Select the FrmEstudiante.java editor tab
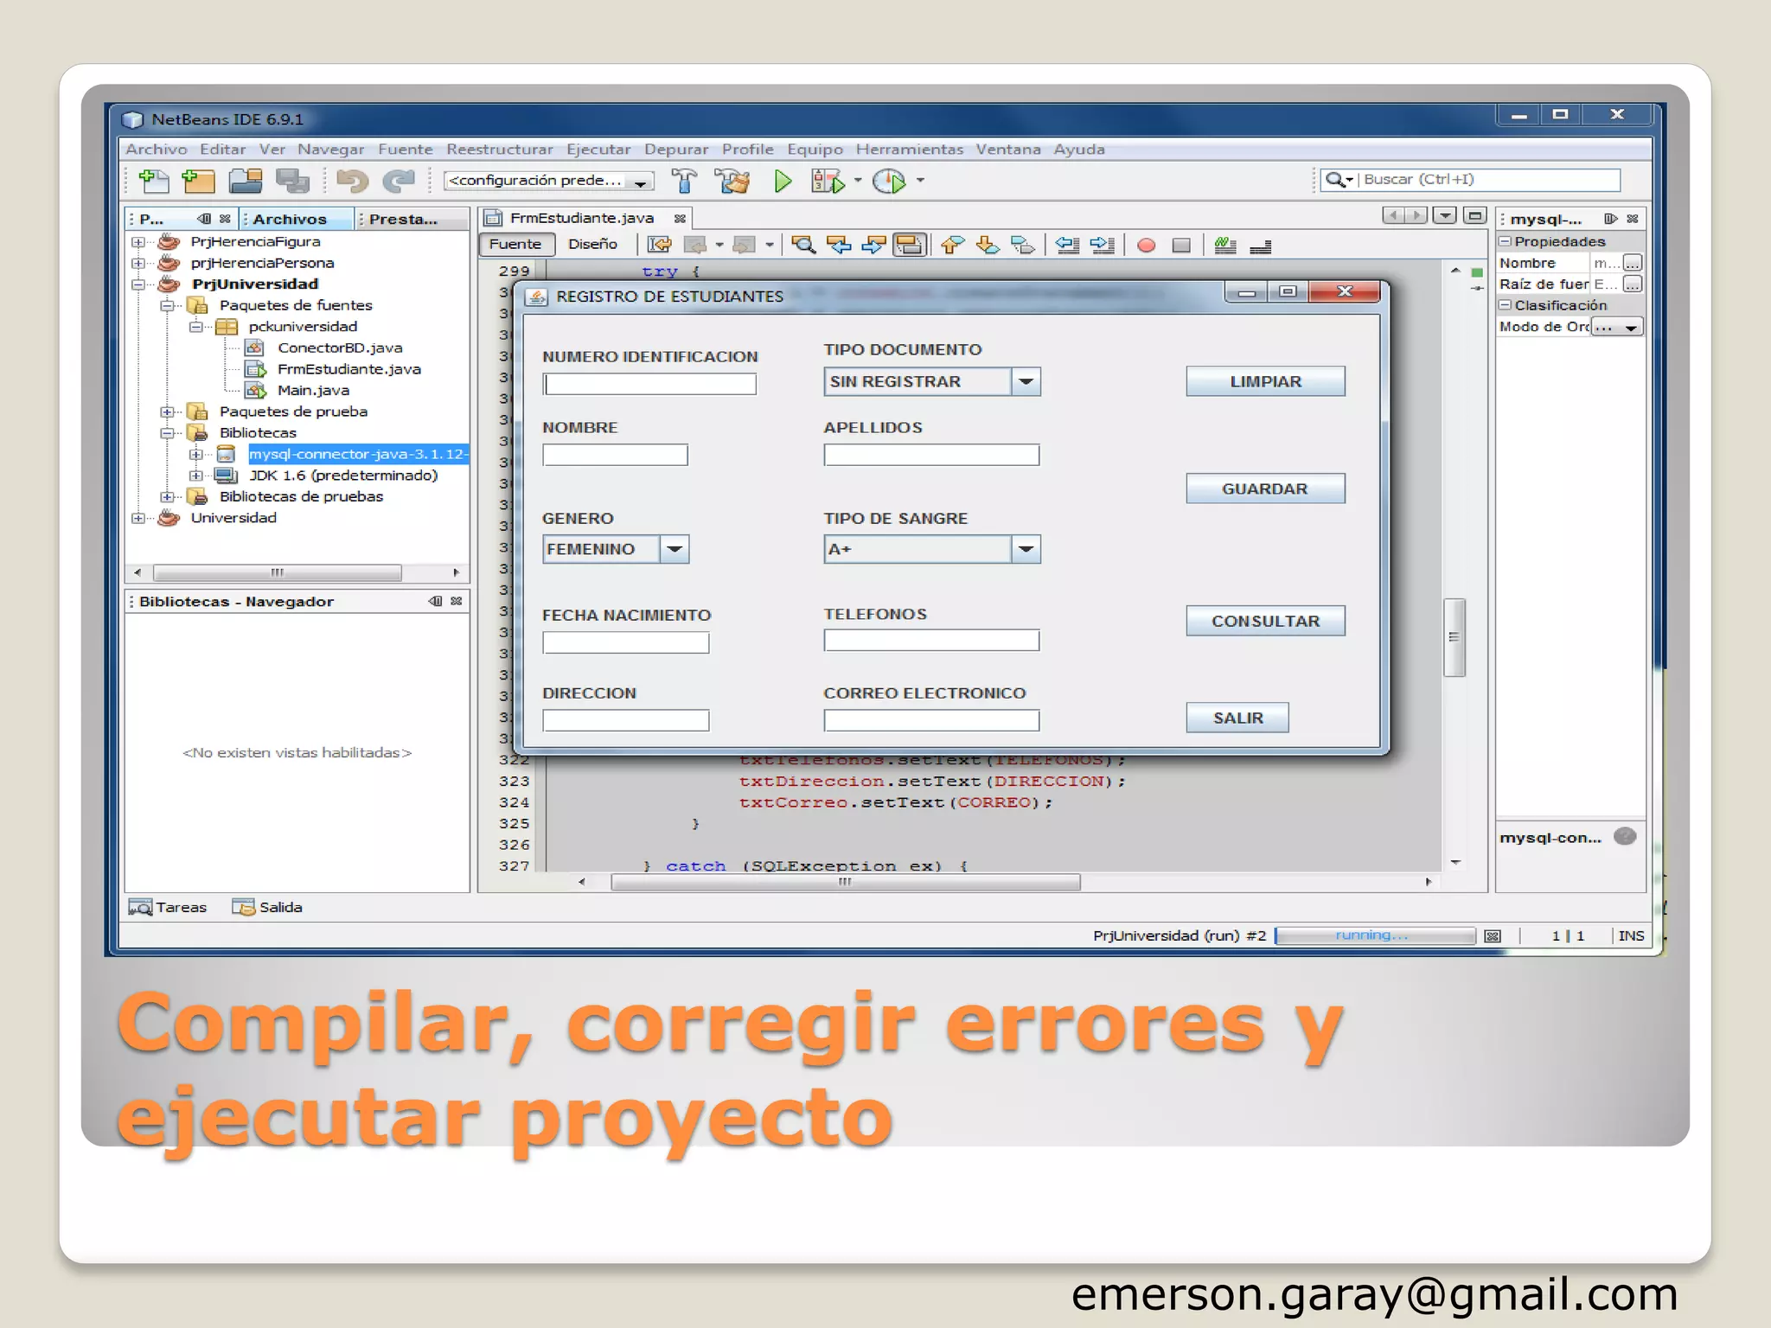Viewport: 1771px width, 1328px height. click(x=581, y=218)
